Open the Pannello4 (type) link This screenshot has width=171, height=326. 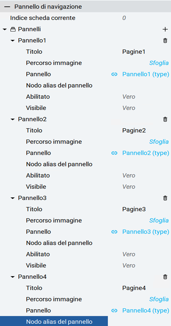pos(146,310)
